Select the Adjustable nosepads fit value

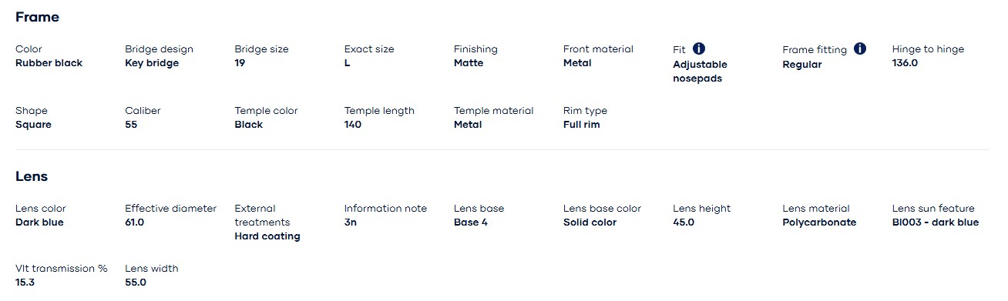700,72
